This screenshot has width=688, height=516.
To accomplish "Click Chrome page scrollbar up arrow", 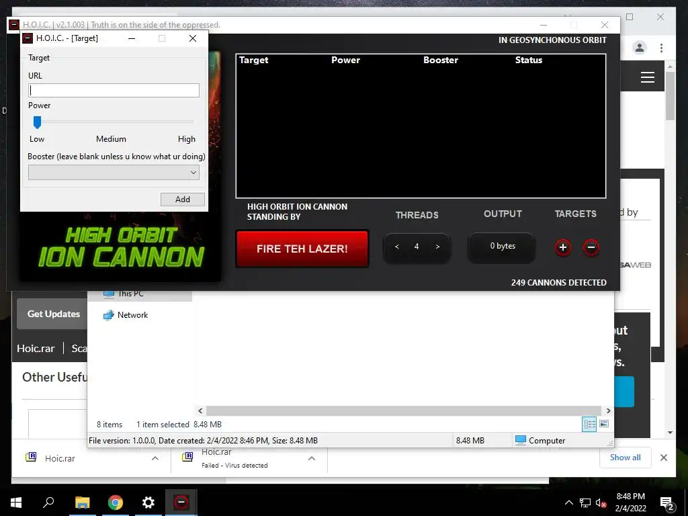I will click(x=670, y=67).
